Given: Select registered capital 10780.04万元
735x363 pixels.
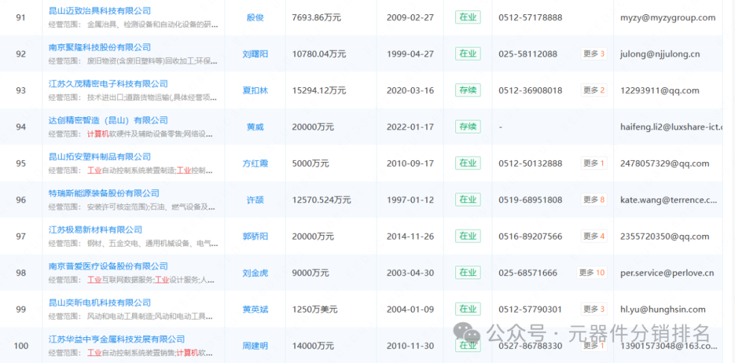Looking at the screenshot, I should pos(318,54).
